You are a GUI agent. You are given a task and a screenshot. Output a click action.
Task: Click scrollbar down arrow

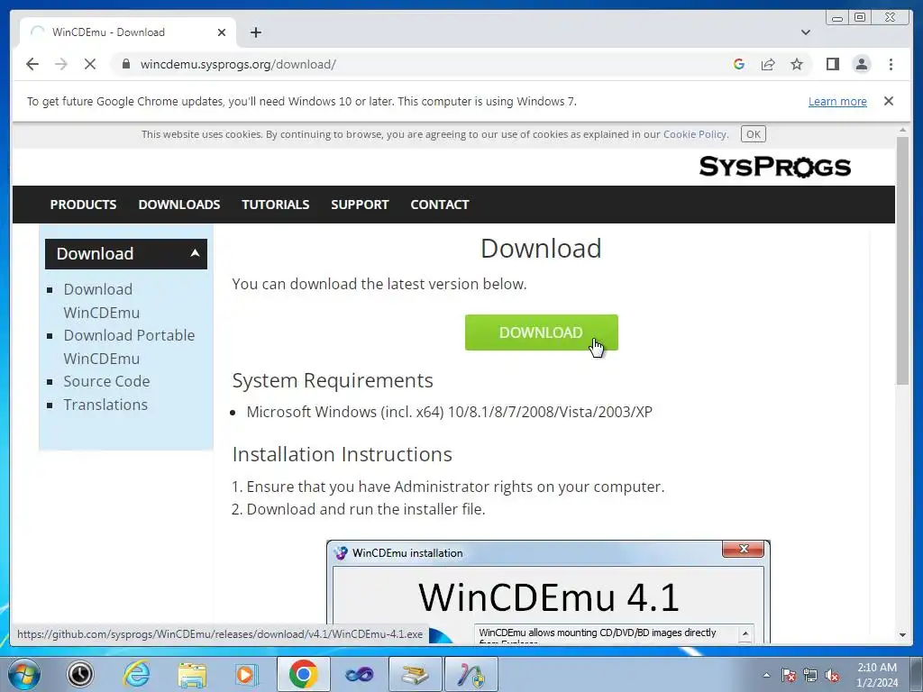point(902,635)
